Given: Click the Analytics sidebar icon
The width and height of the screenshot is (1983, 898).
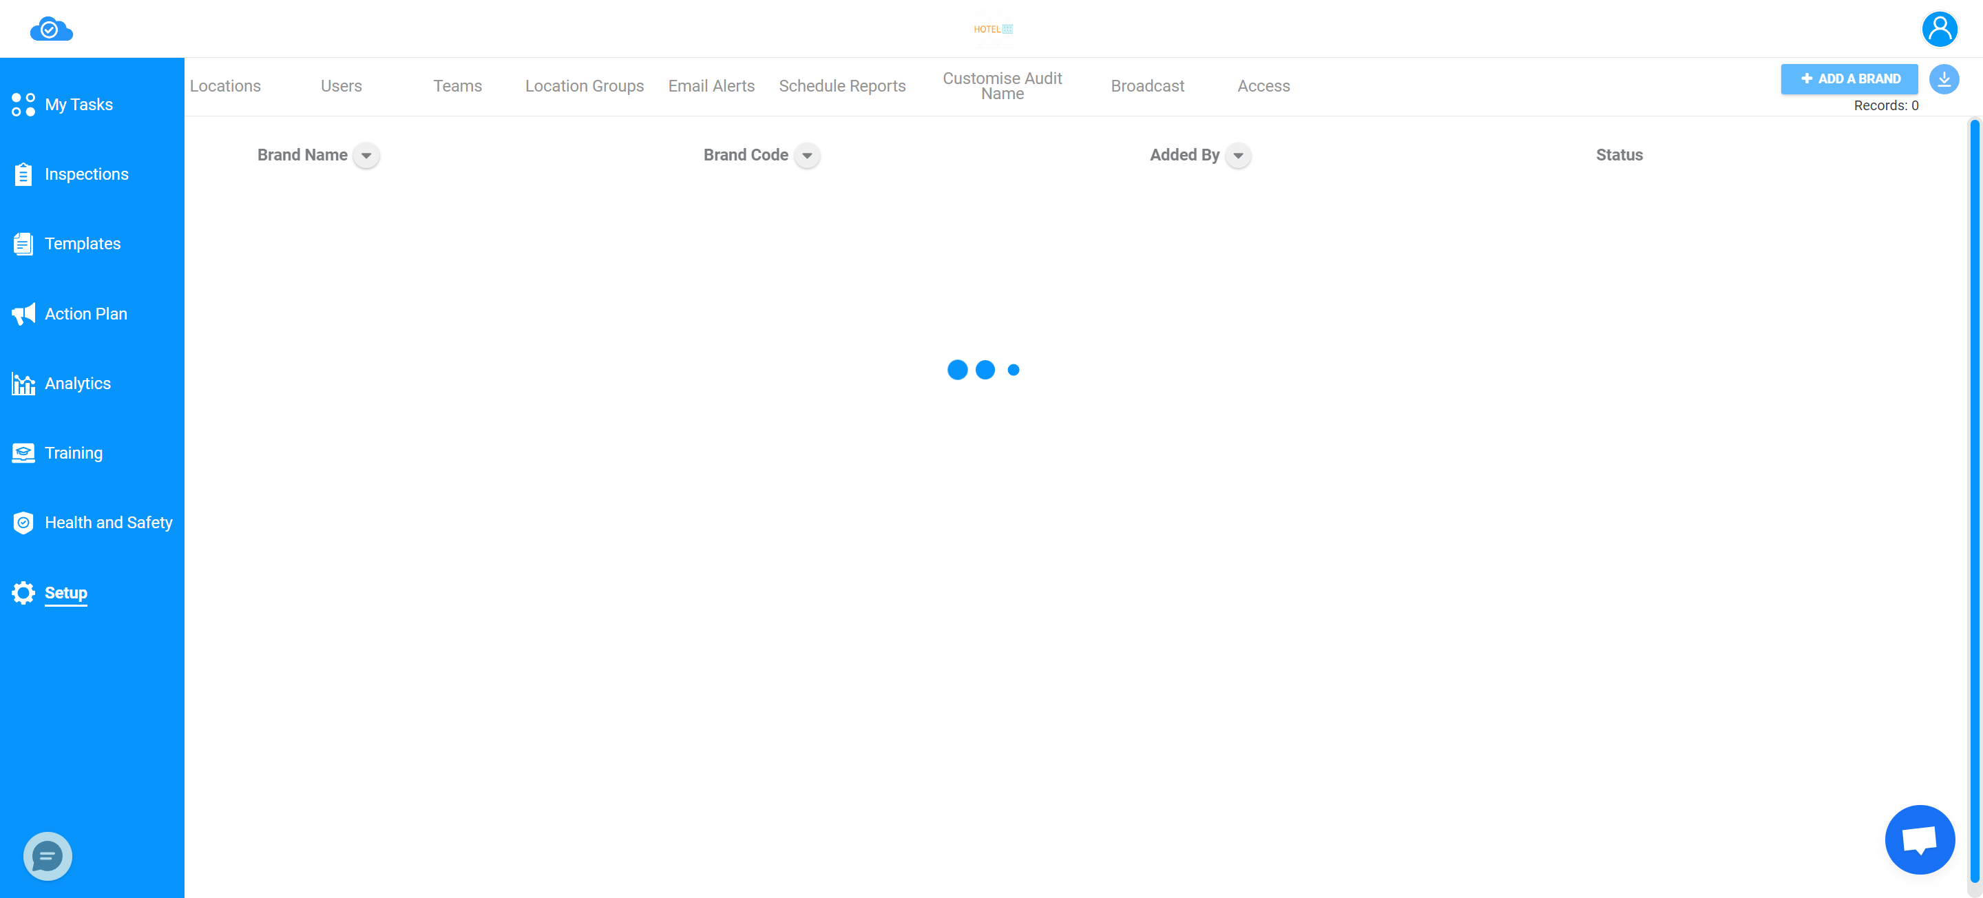Looking at the screenshot, I should [x=25, y=382].
